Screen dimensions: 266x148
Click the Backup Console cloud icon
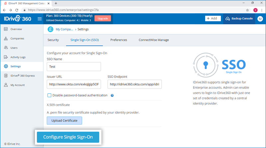tap(227, 19)
